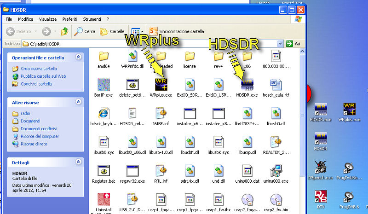Select HDSDR.exe inside the folder window
The width and height of the screenshot is (368, 214).
coord(247,85)
